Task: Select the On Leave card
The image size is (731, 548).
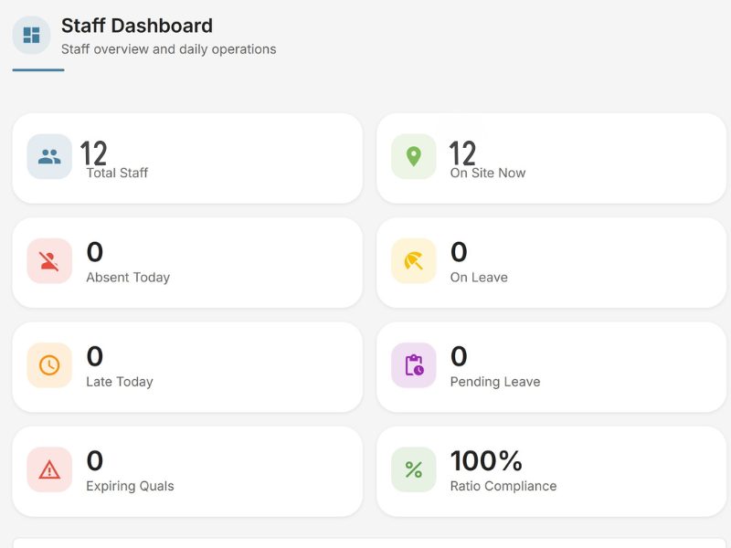Action: click(603, 262)
